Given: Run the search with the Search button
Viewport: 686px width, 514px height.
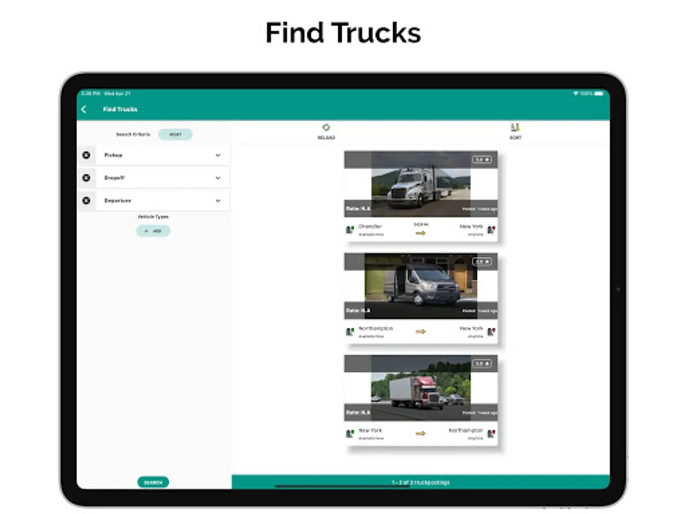Looking at the screenshot, I should click(x=153, y=482).
